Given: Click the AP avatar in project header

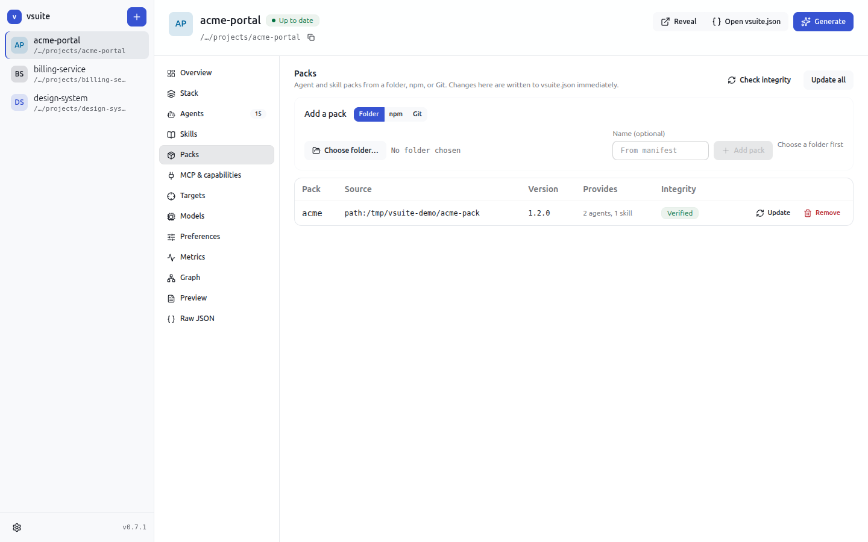Looking at the screenshot, I should 181,24.
